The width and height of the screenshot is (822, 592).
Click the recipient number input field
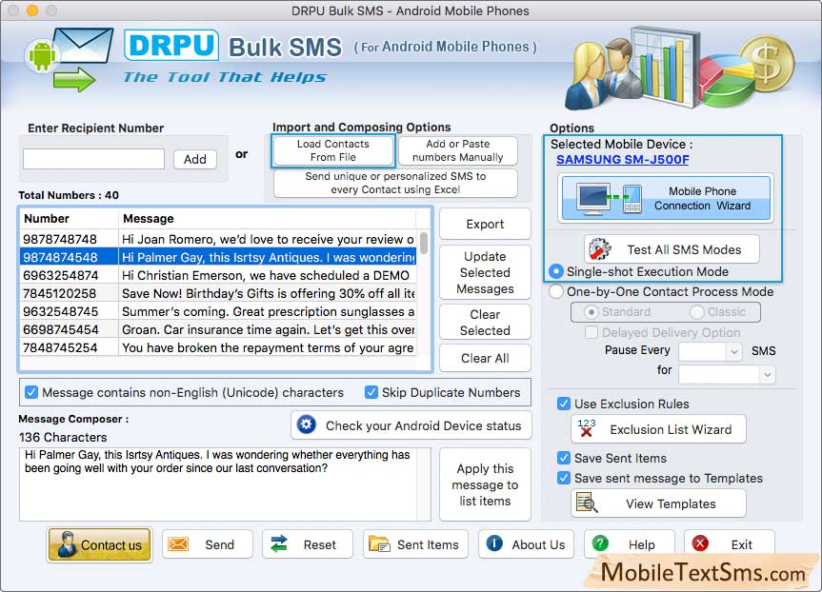pyautogui.click(x=94, y=159)
